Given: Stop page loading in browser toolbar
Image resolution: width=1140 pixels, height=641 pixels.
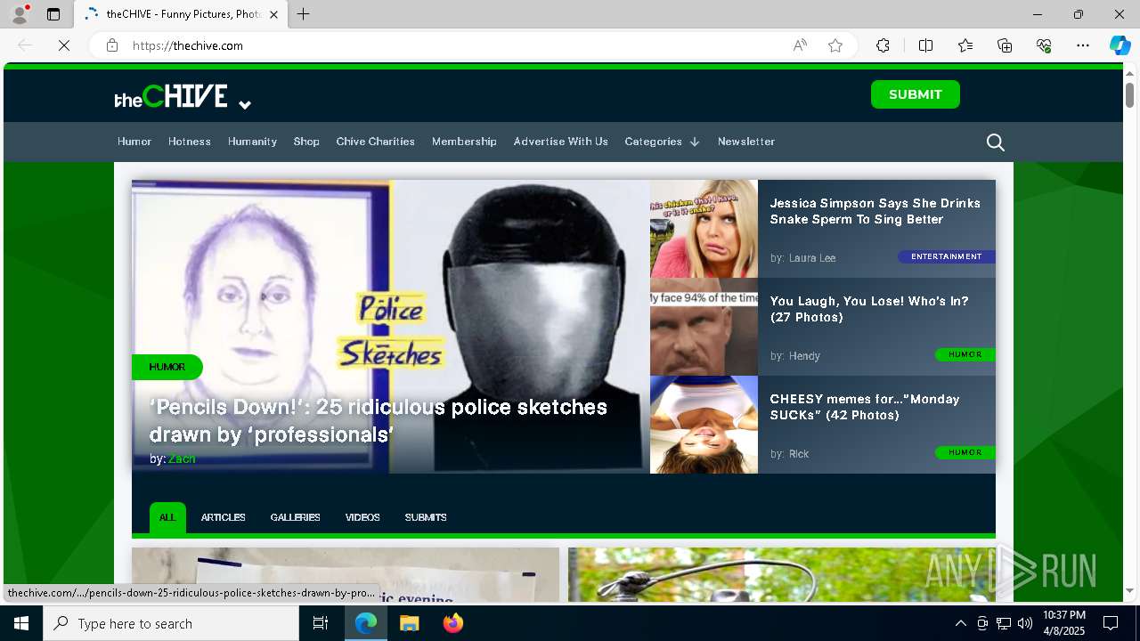Looking at the screenshot, I should point(64,45).
